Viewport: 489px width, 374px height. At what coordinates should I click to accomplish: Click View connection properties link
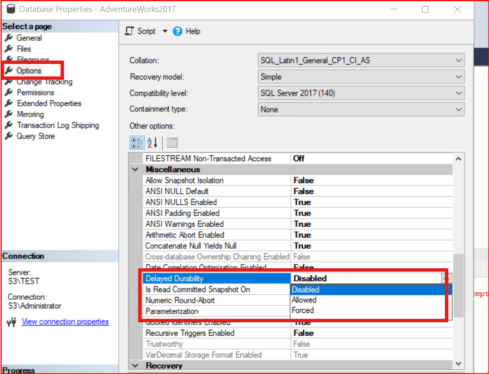[65, 322]
